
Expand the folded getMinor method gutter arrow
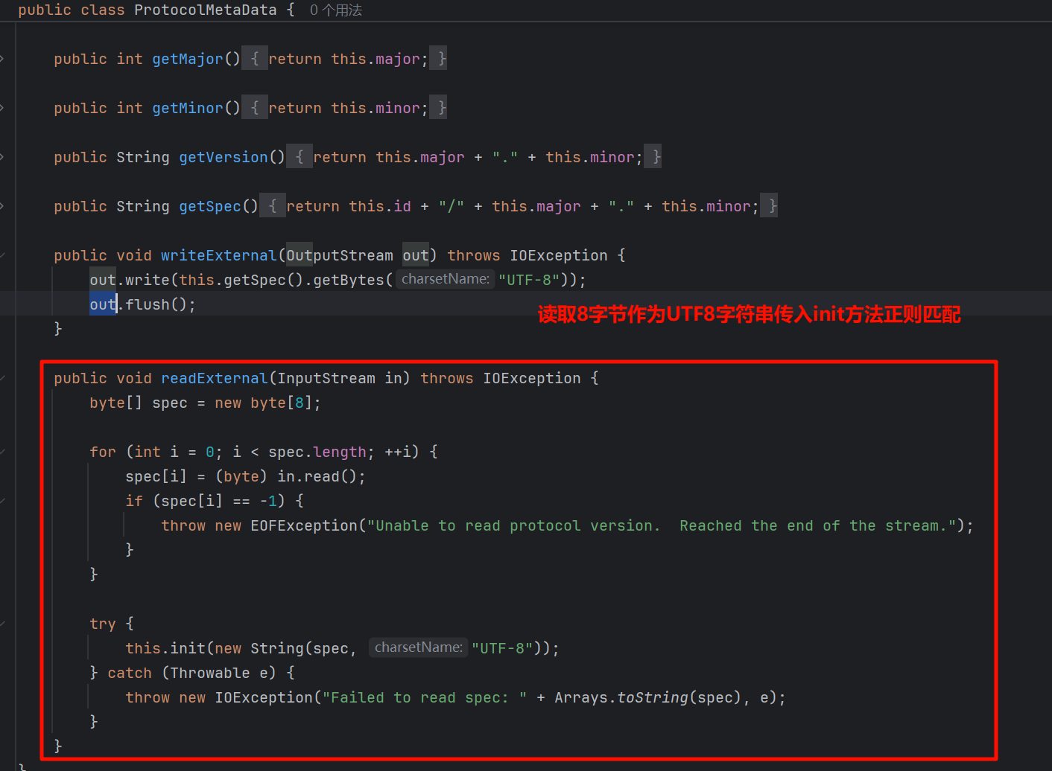tap(2, 108)
